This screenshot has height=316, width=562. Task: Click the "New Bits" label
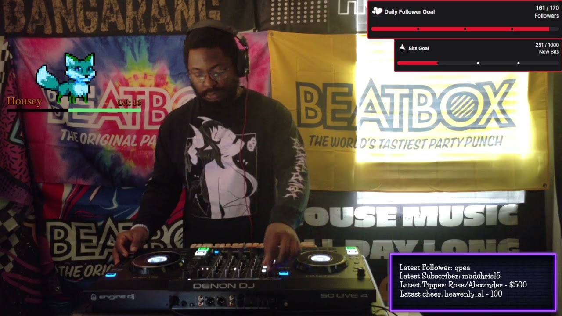549,52
